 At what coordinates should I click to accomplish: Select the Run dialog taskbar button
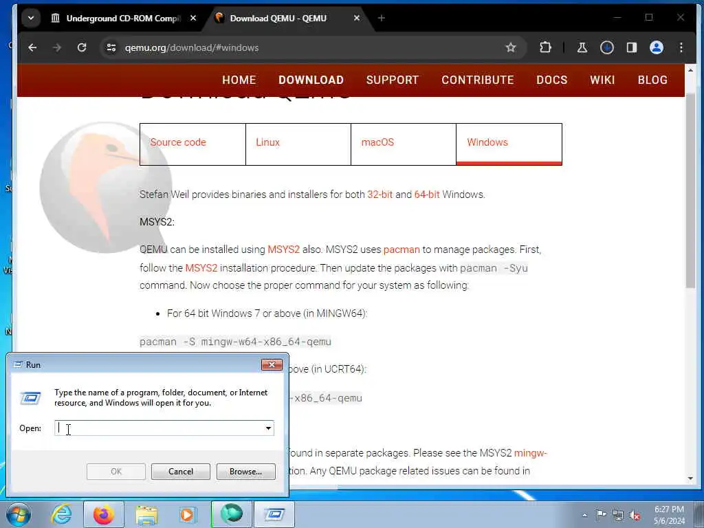click(274, 514)
